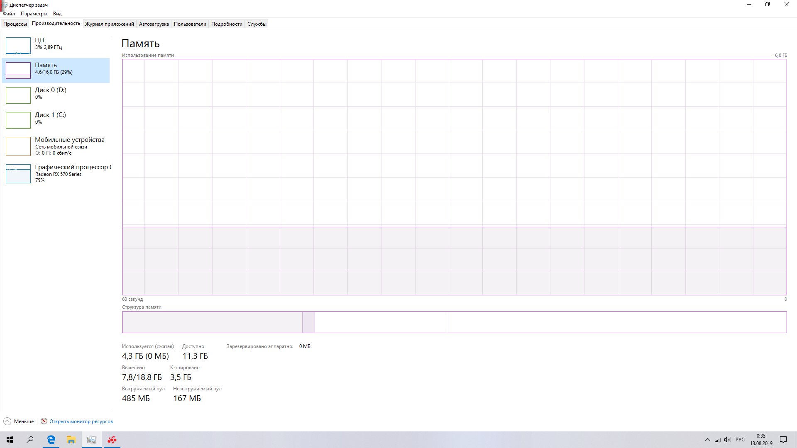The height and width of the screenshot is (448, 797).
Task: Select the Производительность tab
Action: click(55, 24)
